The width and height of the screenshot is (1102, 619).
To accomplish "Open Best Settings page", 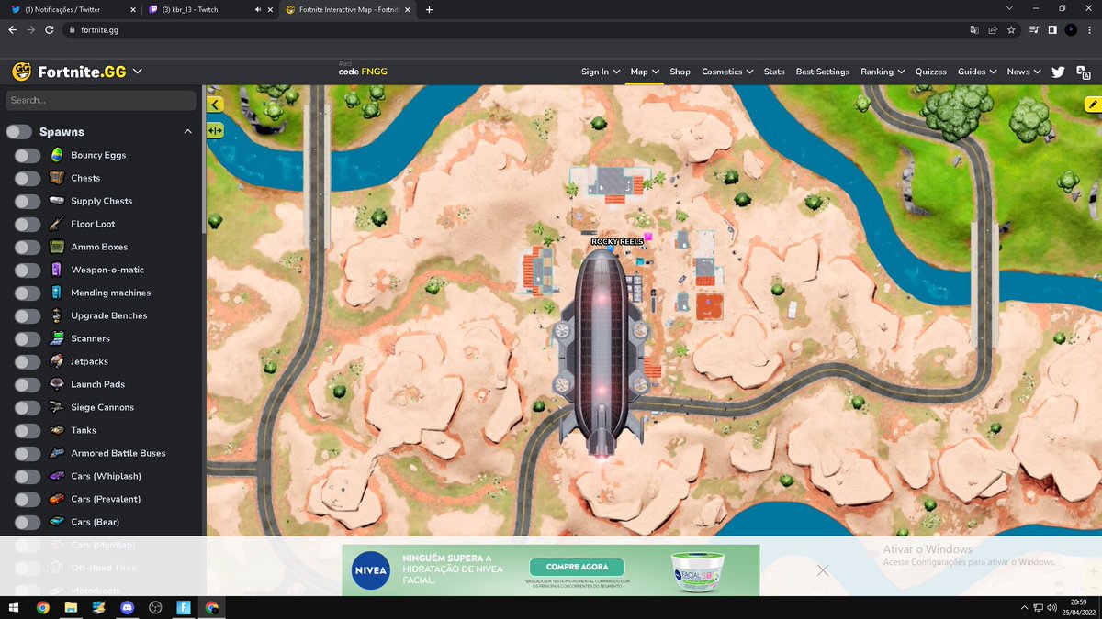I will click(x=823, y=72).
